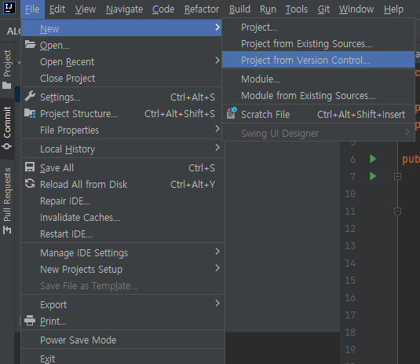Viewport: 420px width, 364px height.
Task: Choose Project from Existing Sources...
Action: click(x=318, y=44)
